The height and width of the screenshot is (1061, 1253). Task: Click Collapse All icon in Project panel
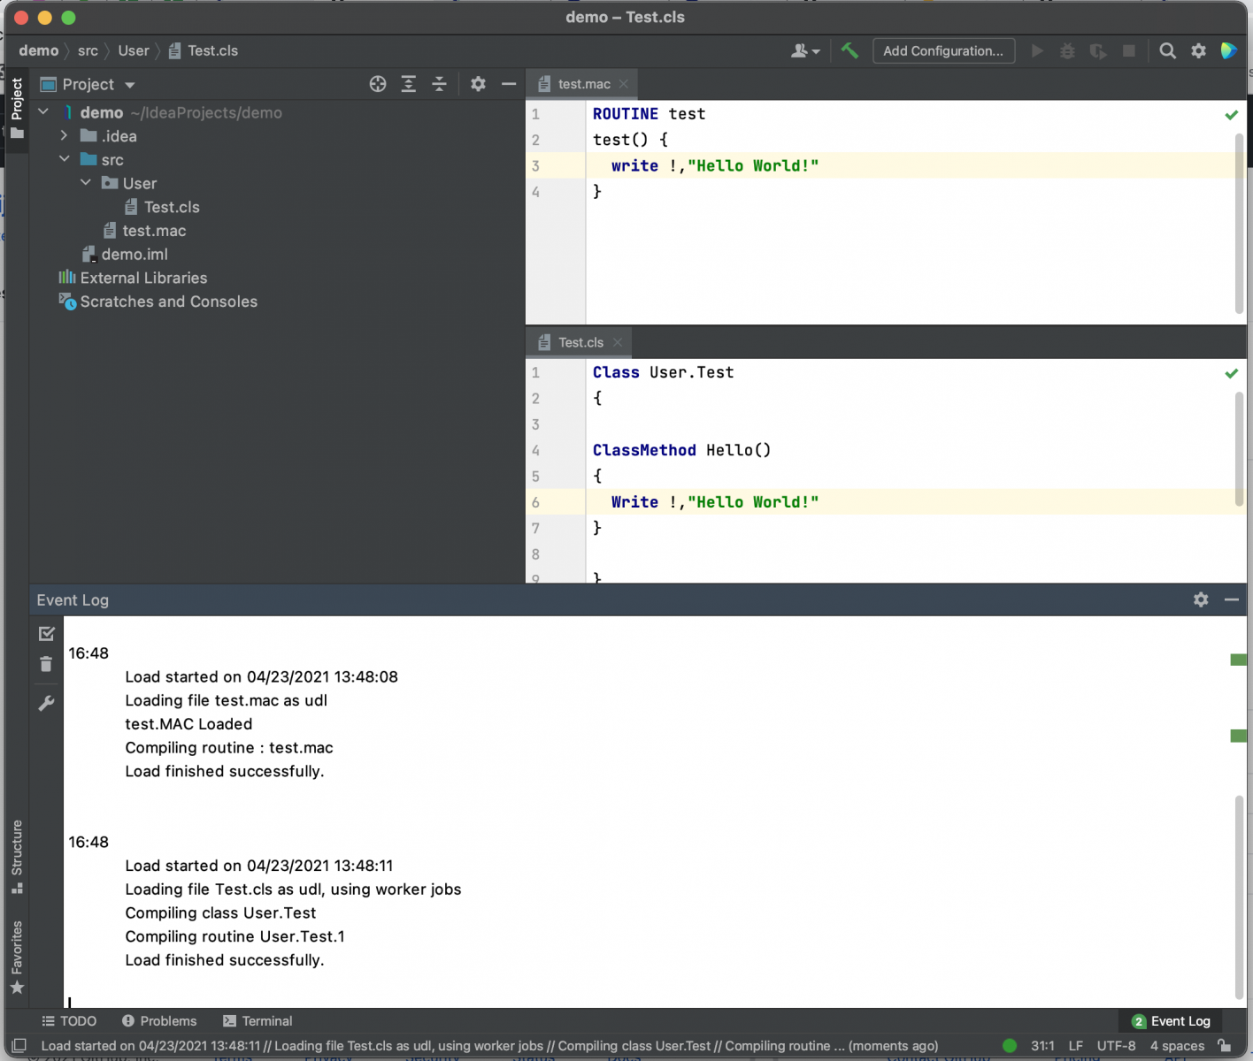tap(439, 84)
